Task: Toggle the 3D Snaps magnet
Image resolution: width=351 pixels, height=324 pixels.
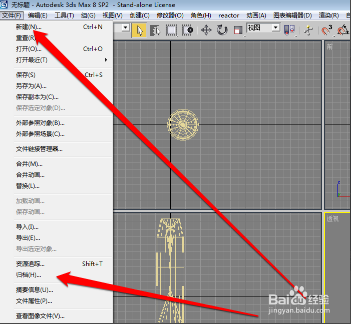Action: (326, 30)
